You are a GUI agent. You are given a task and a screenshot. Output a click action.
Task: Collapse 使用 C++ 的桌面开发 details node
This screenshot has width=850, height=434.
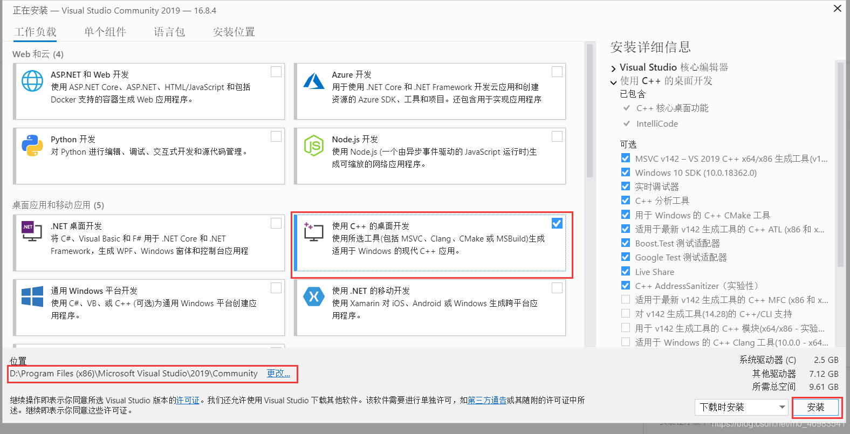614,82
